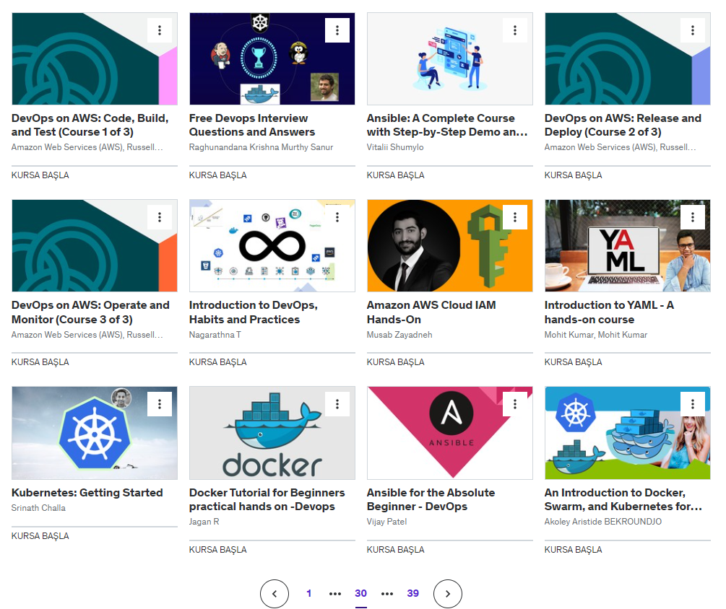Click instructor name Vitalii Shumylo
The image size is (726, 609).
click(x=395, y=147)
